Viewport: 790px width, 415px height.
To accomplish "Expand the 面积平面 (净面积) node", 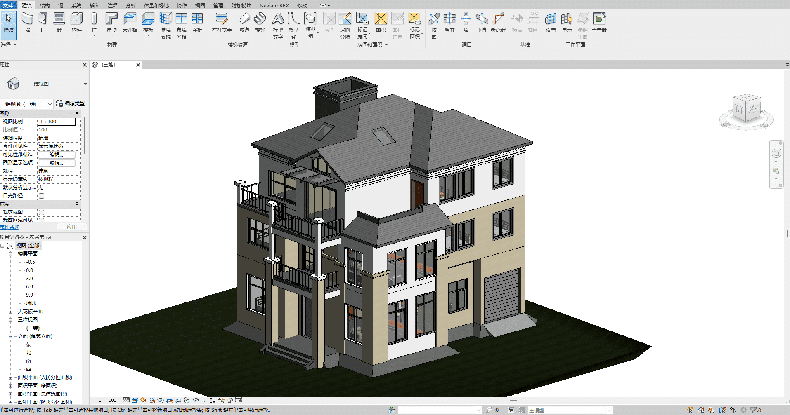I will coord(10,386).
